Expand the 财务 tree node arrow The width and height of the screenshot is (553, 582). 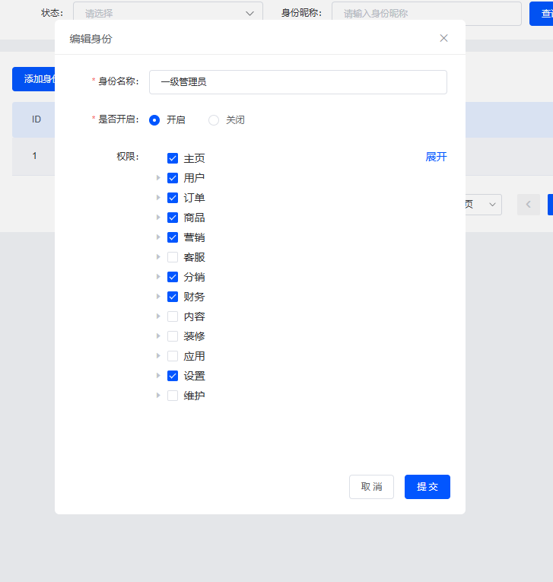(x=158, y=297)
